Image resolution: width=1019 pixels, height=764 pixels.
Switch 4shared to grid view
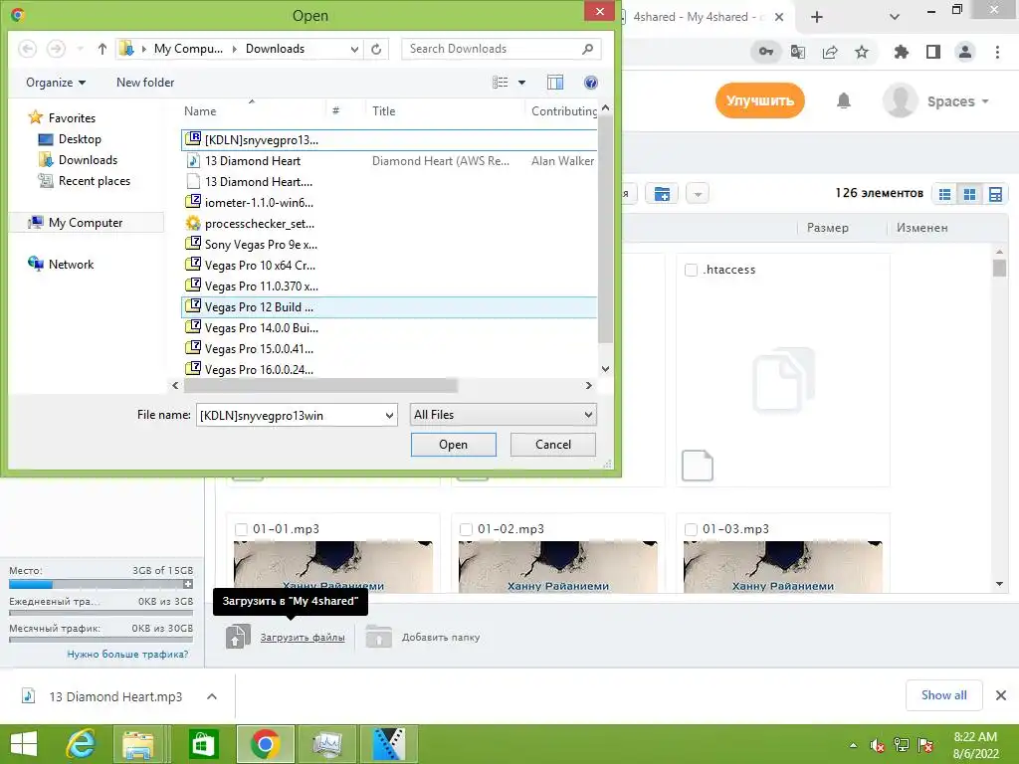[969, 194]
